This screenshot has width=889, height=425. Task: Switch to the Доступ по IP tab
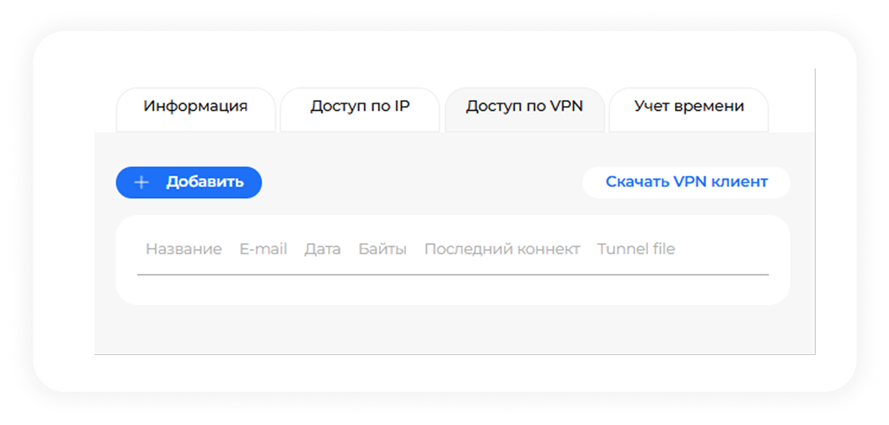pyautogui.click(x=360, y=107)
